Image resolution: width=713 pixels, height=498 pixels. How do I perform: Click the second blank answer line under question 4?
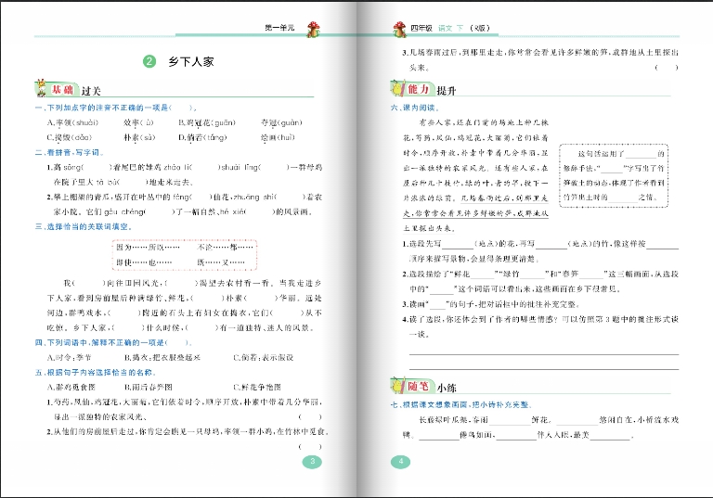tap(544, 368)
